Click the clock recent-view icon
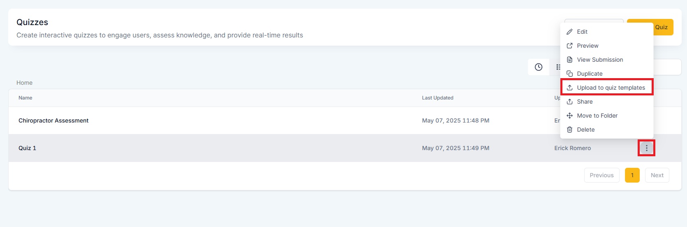 (539, 67)
